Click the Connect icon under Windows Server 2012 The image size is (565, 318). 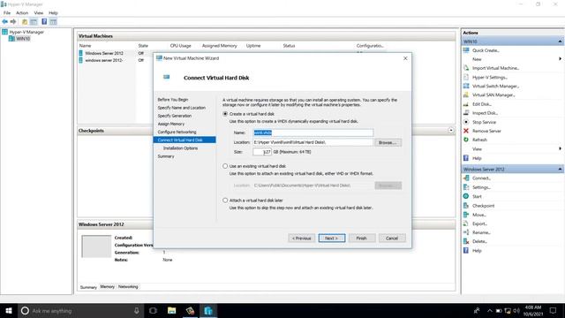click(x=466, y=178)
